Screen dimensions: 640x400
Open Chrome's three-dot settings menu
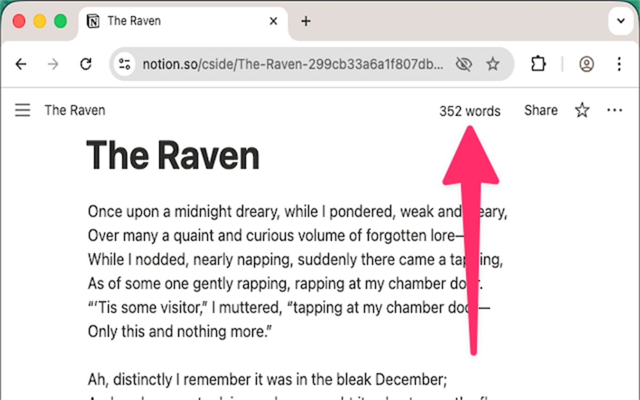click(619, 64)
